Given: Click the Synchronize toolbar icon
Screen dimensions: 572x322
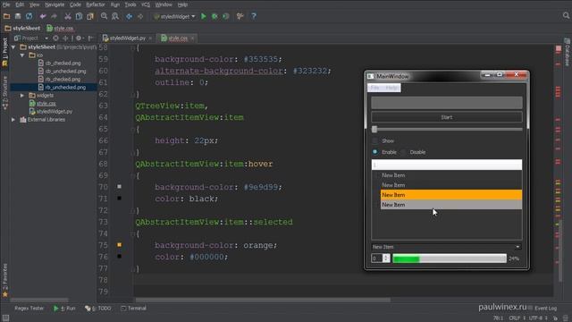Looking at the screenshot, I should pos(29,16).
